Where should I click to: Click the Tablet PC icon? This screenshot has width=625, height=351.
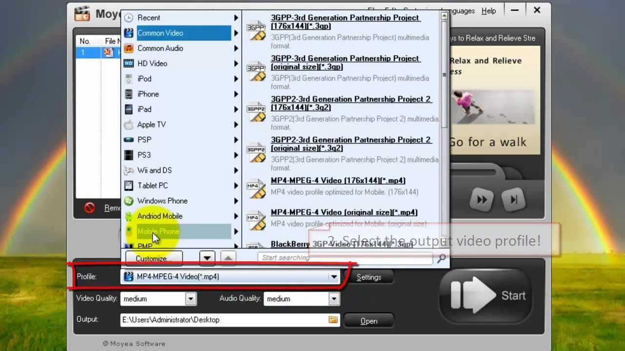(128, 185)
